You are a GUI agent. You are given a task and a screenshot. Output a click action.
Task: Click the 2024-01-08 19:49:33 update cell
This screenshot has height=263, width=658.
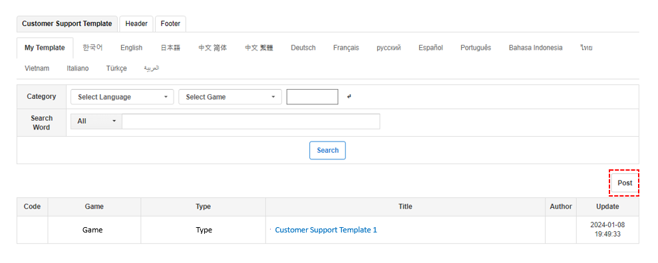point(607,230)
